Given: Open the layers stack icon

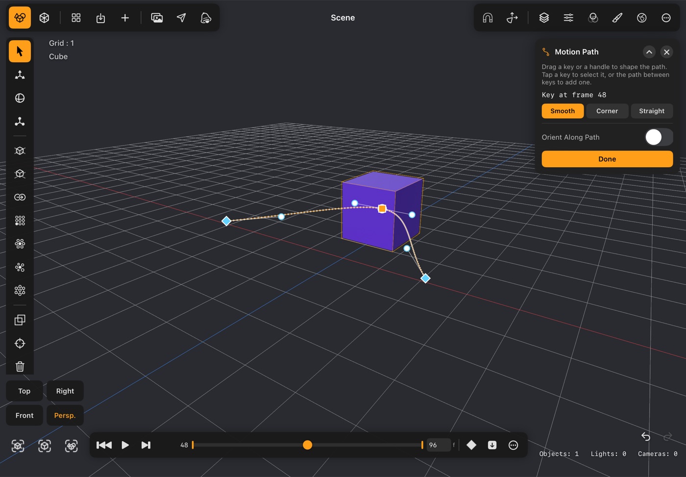Looking at the screenshot, I should click(544, 18).
